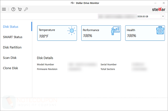Click the Performance 100% value

(88, 36)
